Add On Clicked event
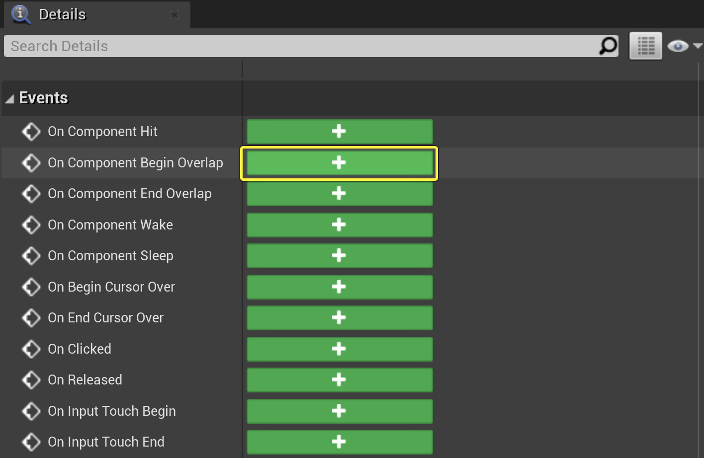The width and height of the screenshot is (704, 458). tap(339, 349)
